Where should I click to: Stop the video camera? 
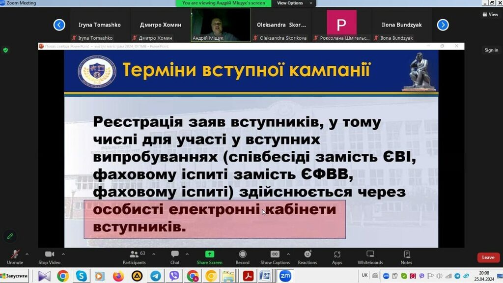click(x=49, y=256)
